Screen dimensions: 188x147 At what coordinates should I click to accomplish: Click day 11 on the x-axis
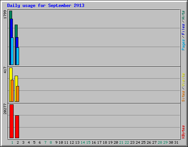pyautogui.click(x=66, y=143)
